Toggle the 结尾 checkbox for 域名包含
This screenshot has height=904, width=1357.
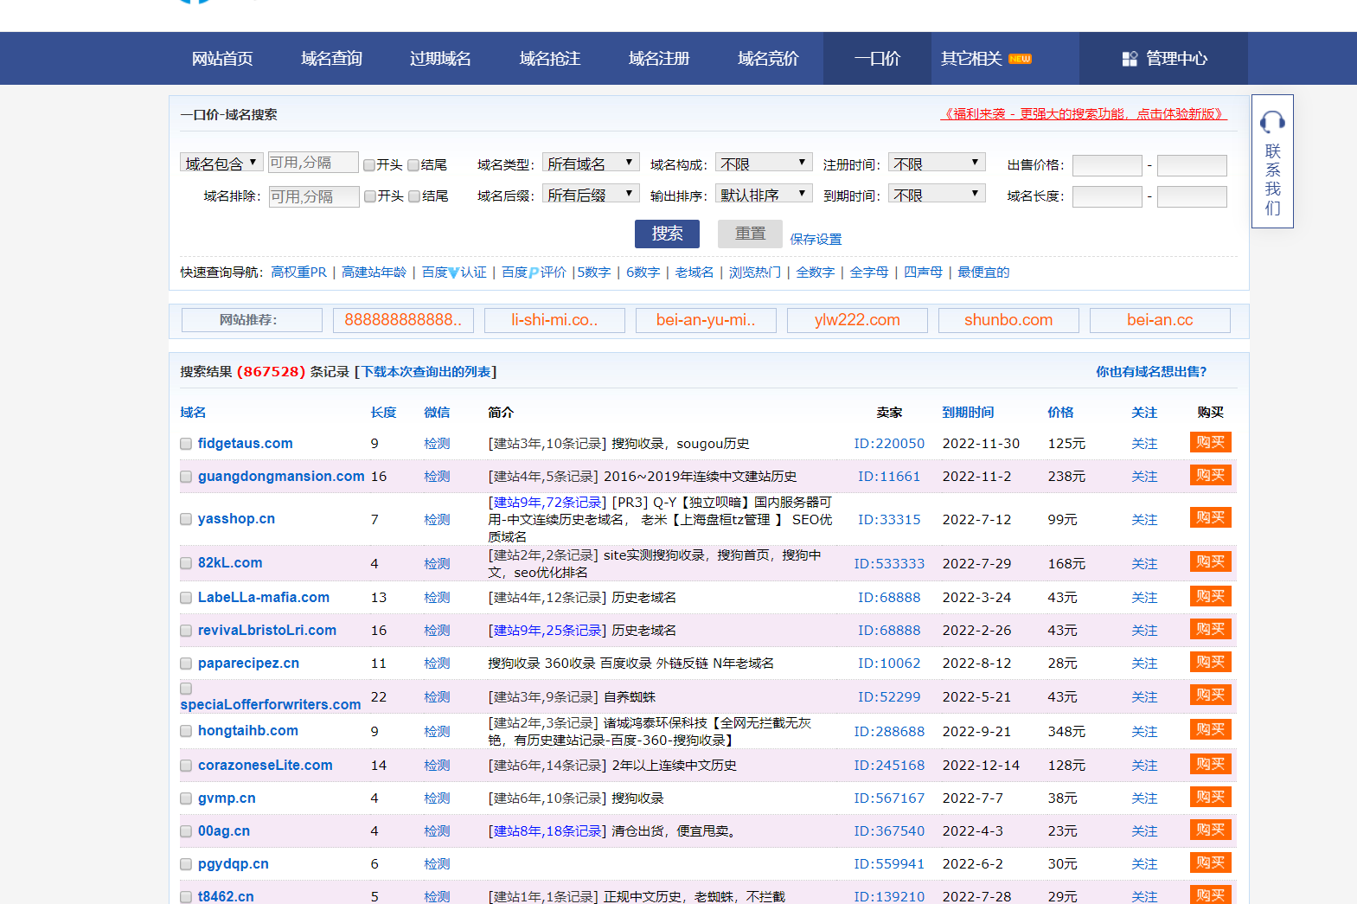(413, 165)
